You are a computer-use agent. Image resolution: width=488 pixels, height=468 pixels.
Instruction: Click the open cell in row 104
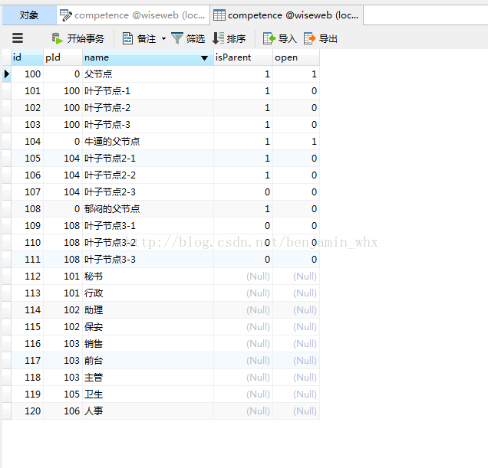[296, 142]
